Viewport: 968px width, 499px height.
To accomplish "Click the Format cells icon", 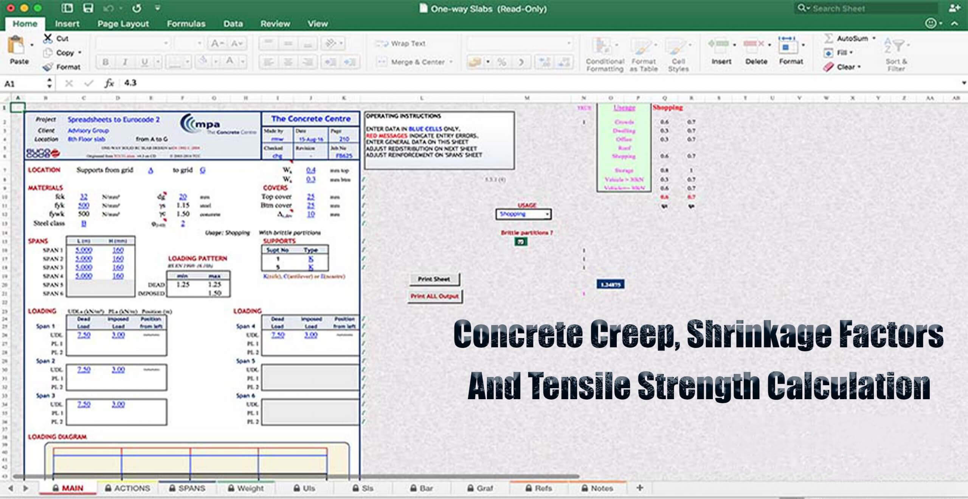I will pyautogui.click(x=788, y=45).
